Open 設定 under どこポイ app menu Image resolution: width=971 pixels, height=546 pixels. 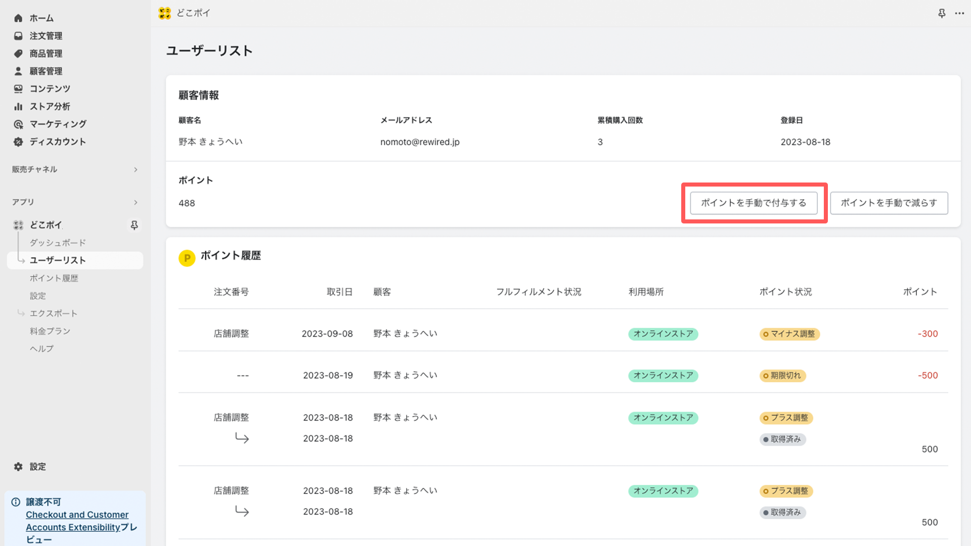pos(38,296)
